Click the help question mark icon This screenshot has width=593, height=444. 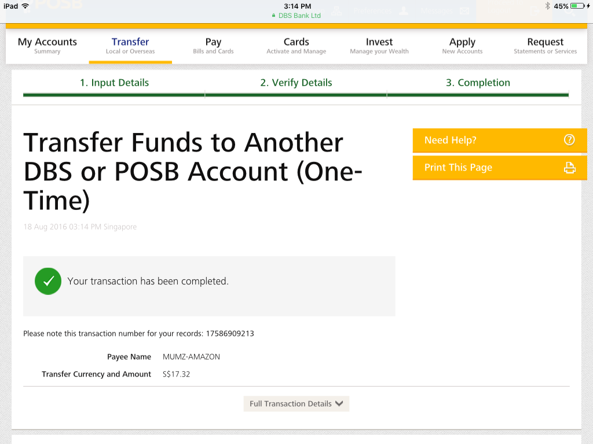569,140
